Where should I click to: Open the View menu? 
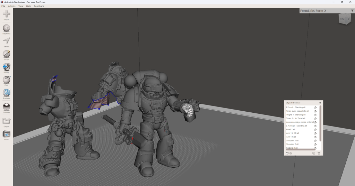coord(21,6)
